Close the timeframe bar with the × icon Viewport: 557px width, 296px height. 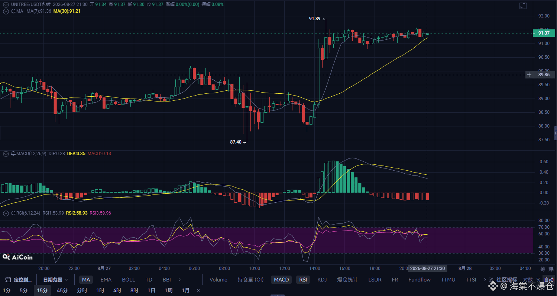pyautogui.click(x=198, y=290)
